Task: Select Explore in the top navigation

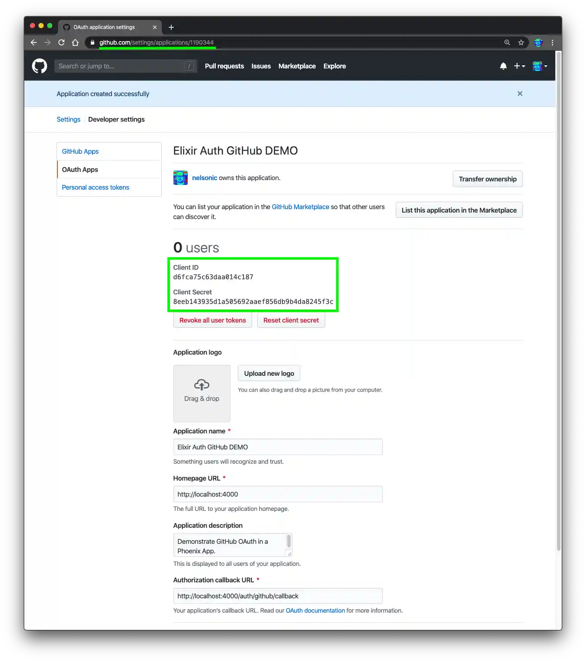Action: [x=334, y=66]
